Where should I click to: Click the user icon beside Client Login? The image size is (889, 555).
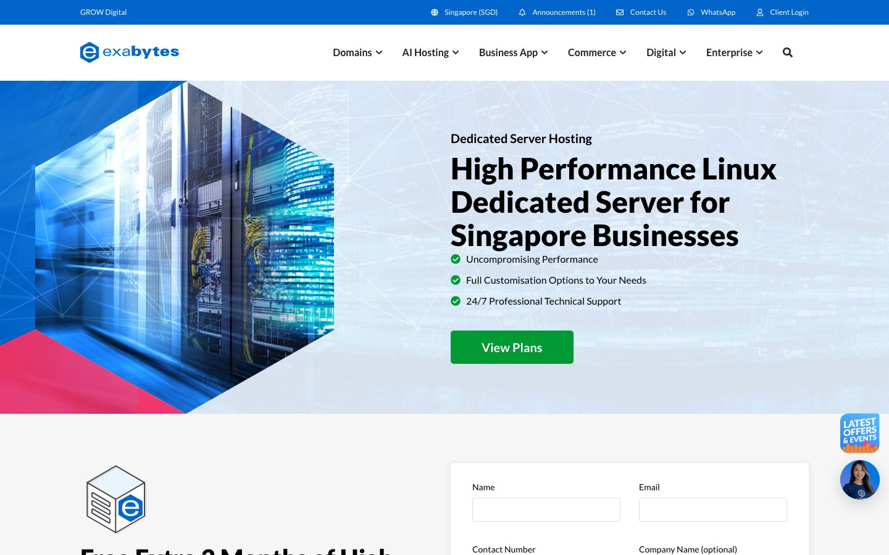pos(760,12)
